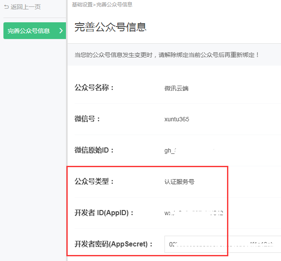Click the 开发者密码(AppSecret) label
The height and width of the screenshot is (261, 281).
pos(114,244)
